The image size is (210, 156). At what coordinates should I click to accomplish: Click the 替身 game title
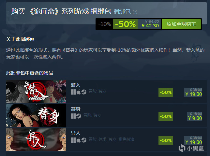[76, 109]
